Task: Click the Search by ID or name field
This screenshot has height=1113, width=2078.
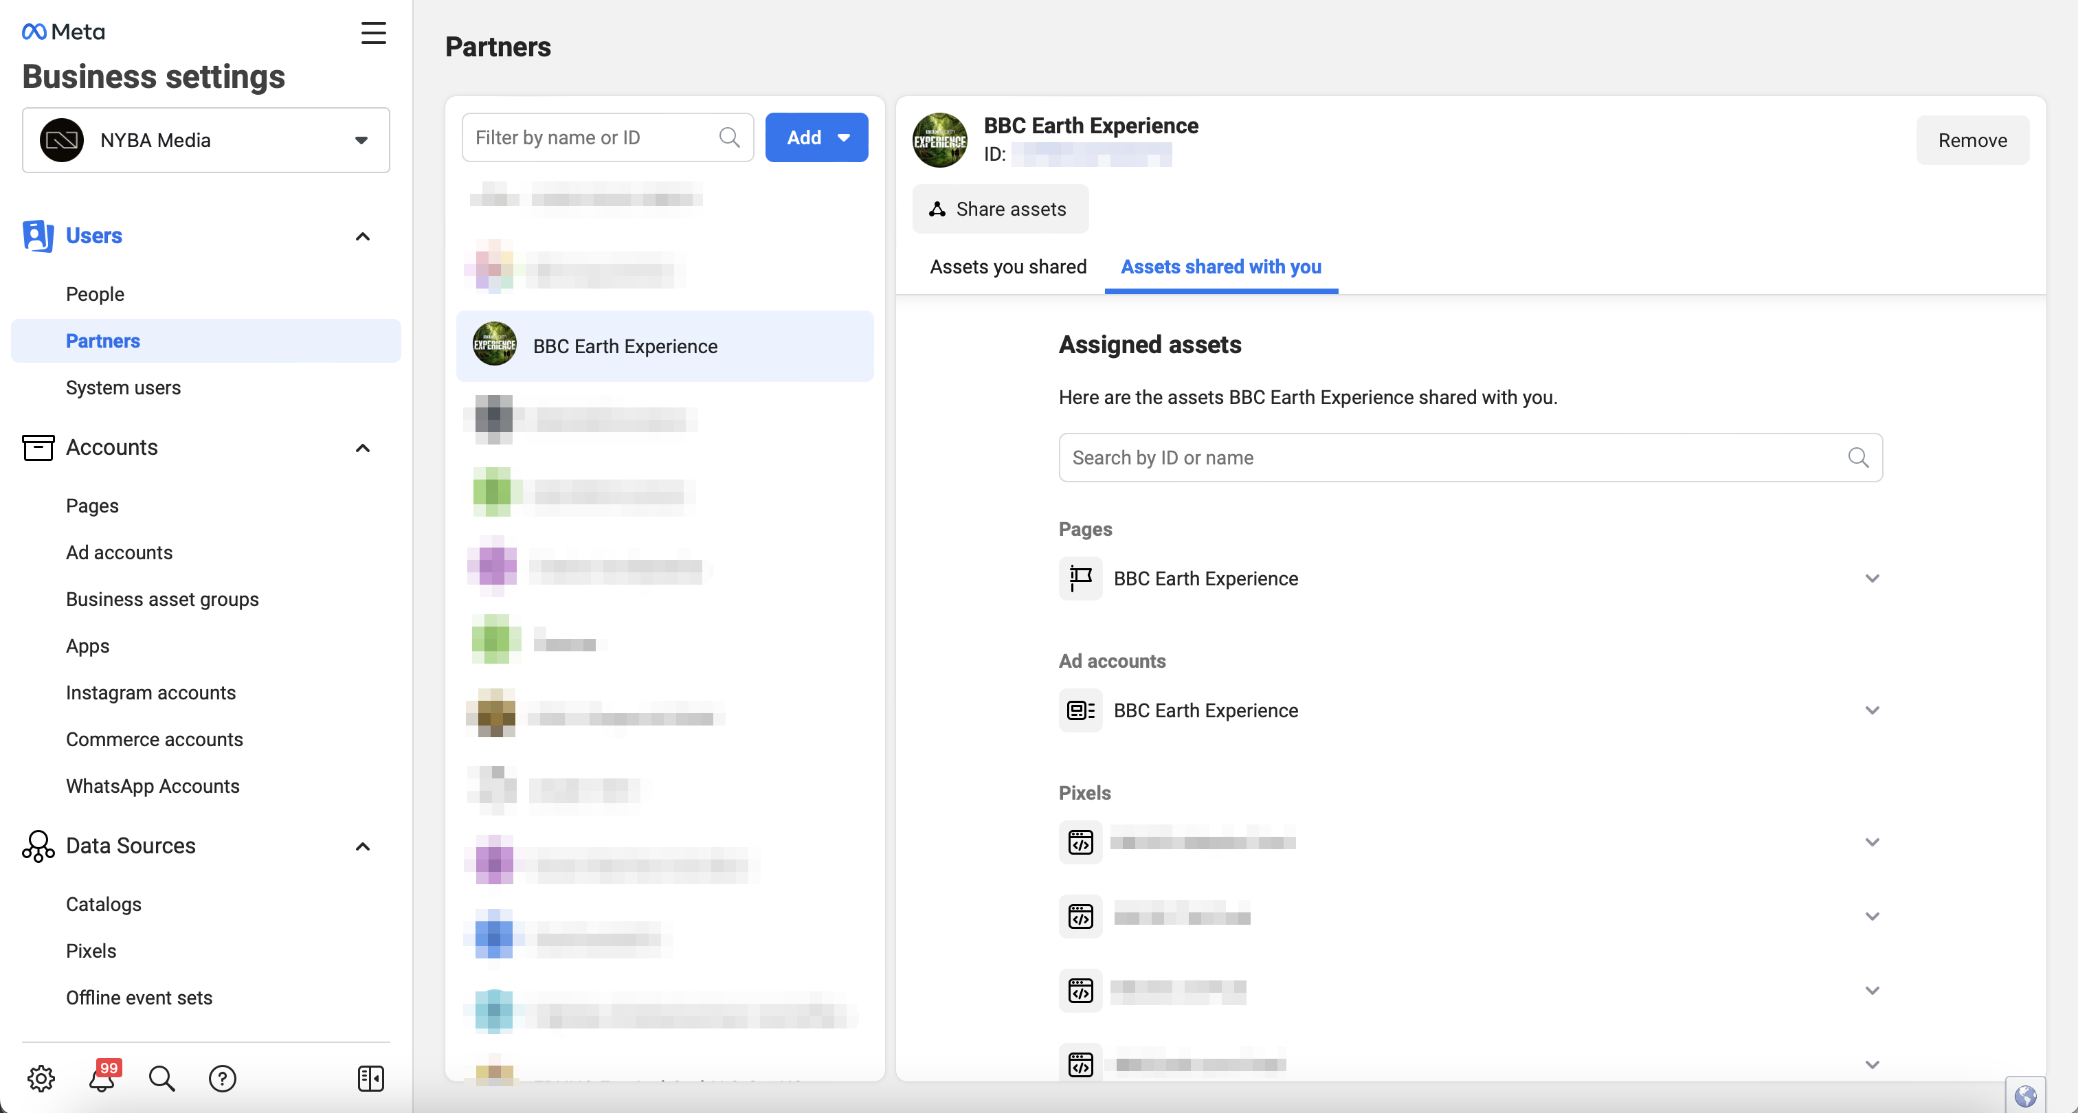Action: pyautogui.click(x=1470, y=458)
